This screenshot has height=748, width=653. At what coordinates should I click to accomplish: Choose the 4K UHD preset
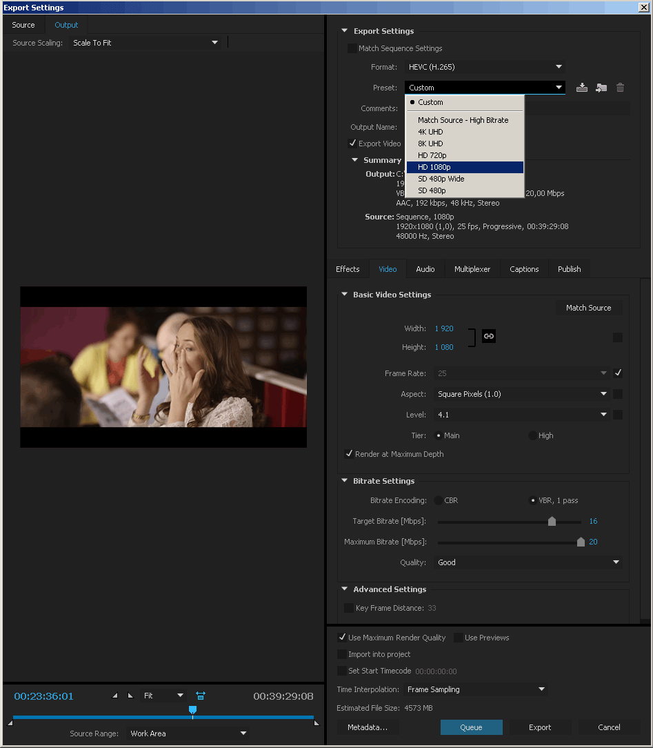465,132
